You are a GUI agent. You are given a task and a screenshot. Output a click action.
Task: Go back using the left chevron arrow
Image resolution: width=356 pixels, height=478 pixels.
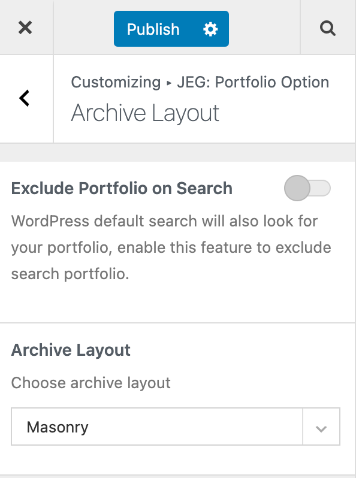pyautogui.click(x=24, y=98)
